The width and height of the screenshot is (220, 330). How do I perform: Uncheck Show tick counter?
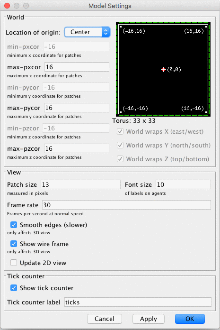[x=14, y=288]
